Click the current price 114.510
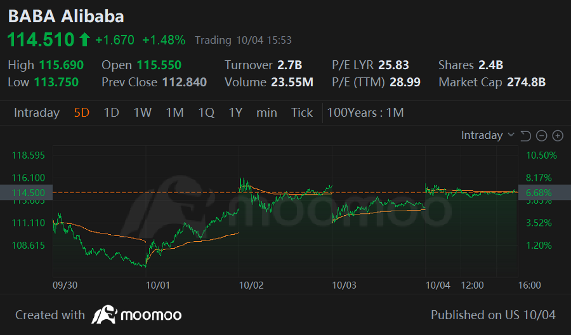 (41, 40)
